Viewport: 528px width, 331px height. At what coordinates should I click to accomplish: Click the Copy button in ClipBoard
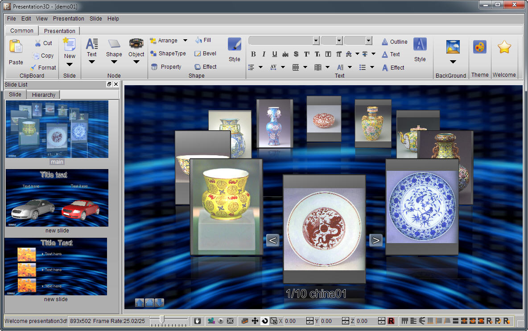tap(43, 56)
